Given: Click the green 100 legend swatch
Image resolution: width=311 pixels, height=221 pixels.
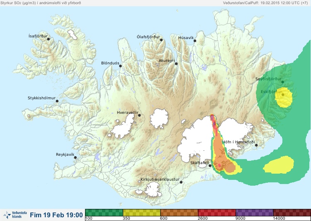Looking at the screenshot, I should (104, 213).
